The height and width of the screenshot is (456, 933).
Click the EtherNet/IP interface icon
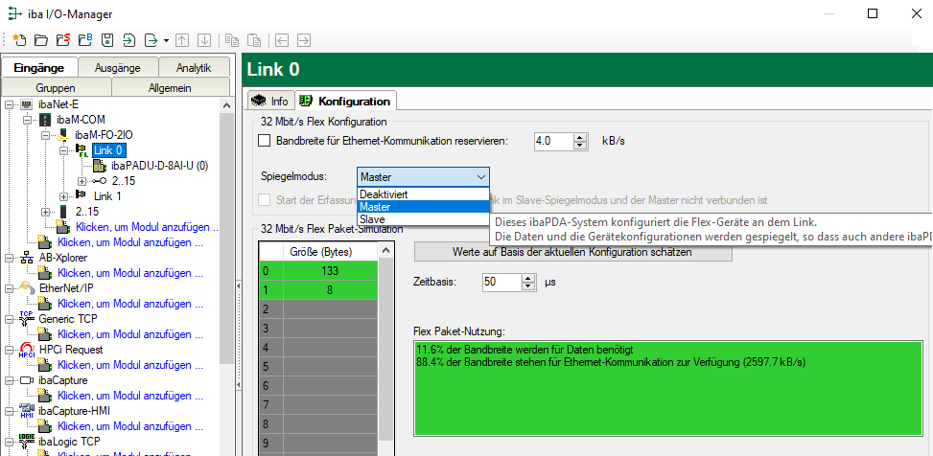[x=28, y=287]
